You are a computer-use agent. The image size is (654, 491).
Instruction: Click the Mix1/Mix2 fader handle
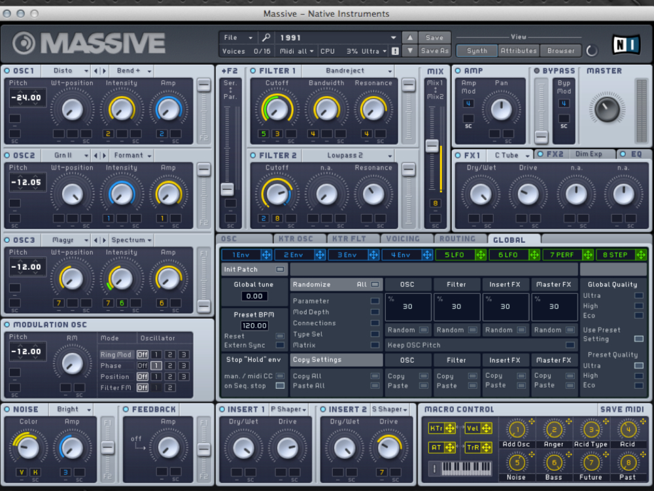coord(432,146)
